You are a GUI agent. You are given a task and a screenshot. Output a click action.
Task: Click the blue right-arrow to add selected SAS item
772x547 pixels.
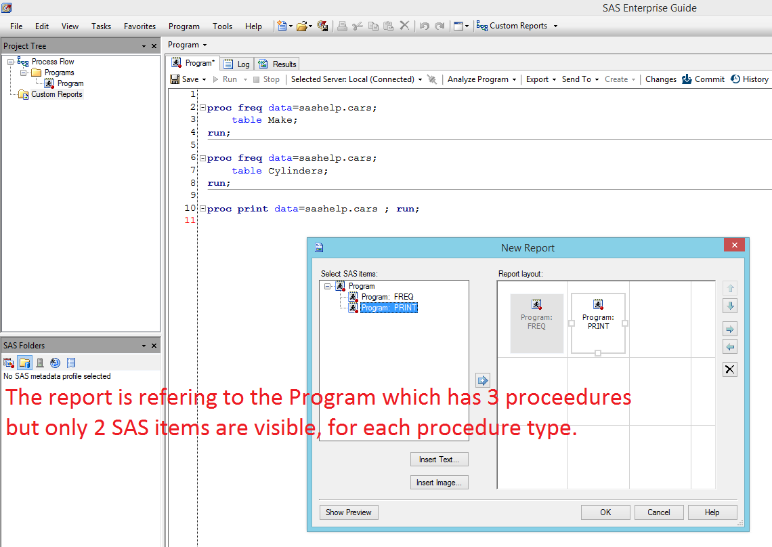pyautogui.click(x=482, y=380)
